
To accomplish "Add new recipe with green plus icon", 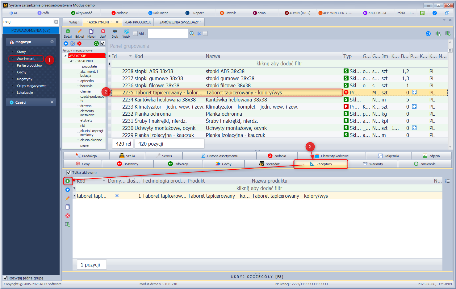I will [68, 181].
